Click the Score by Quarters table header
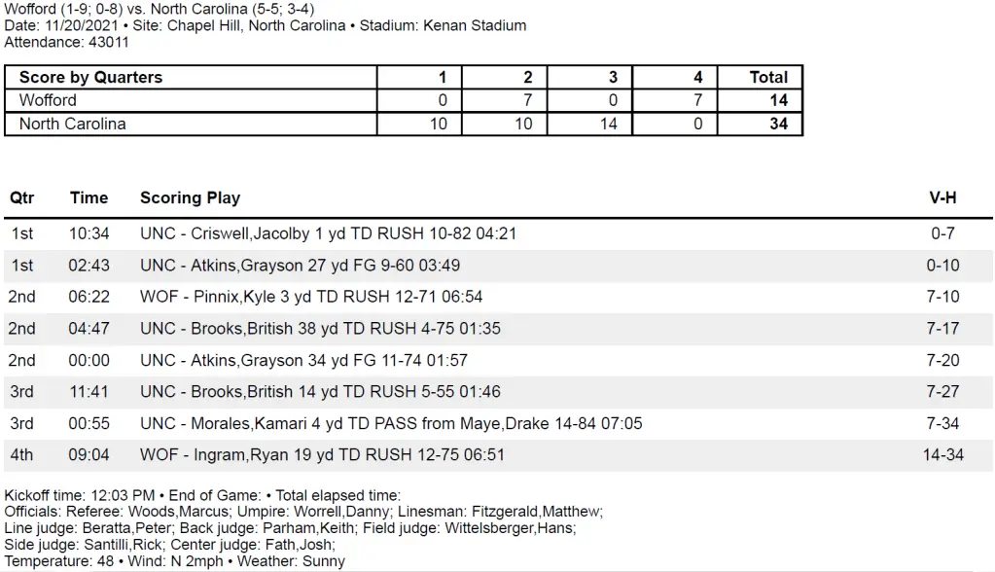Screen dimensions: 995x572 coord(90,77)
